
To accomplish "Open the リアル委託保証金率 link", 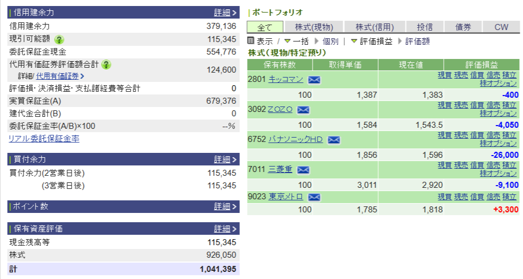I will coord(44,139).
